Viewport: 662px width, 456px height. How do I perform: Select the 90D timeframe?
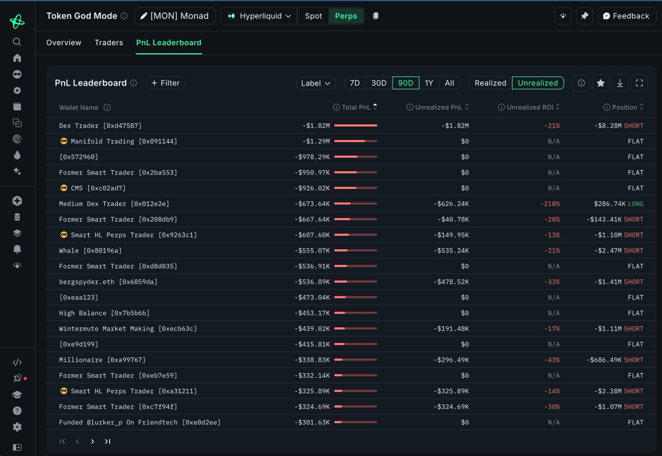406,83
